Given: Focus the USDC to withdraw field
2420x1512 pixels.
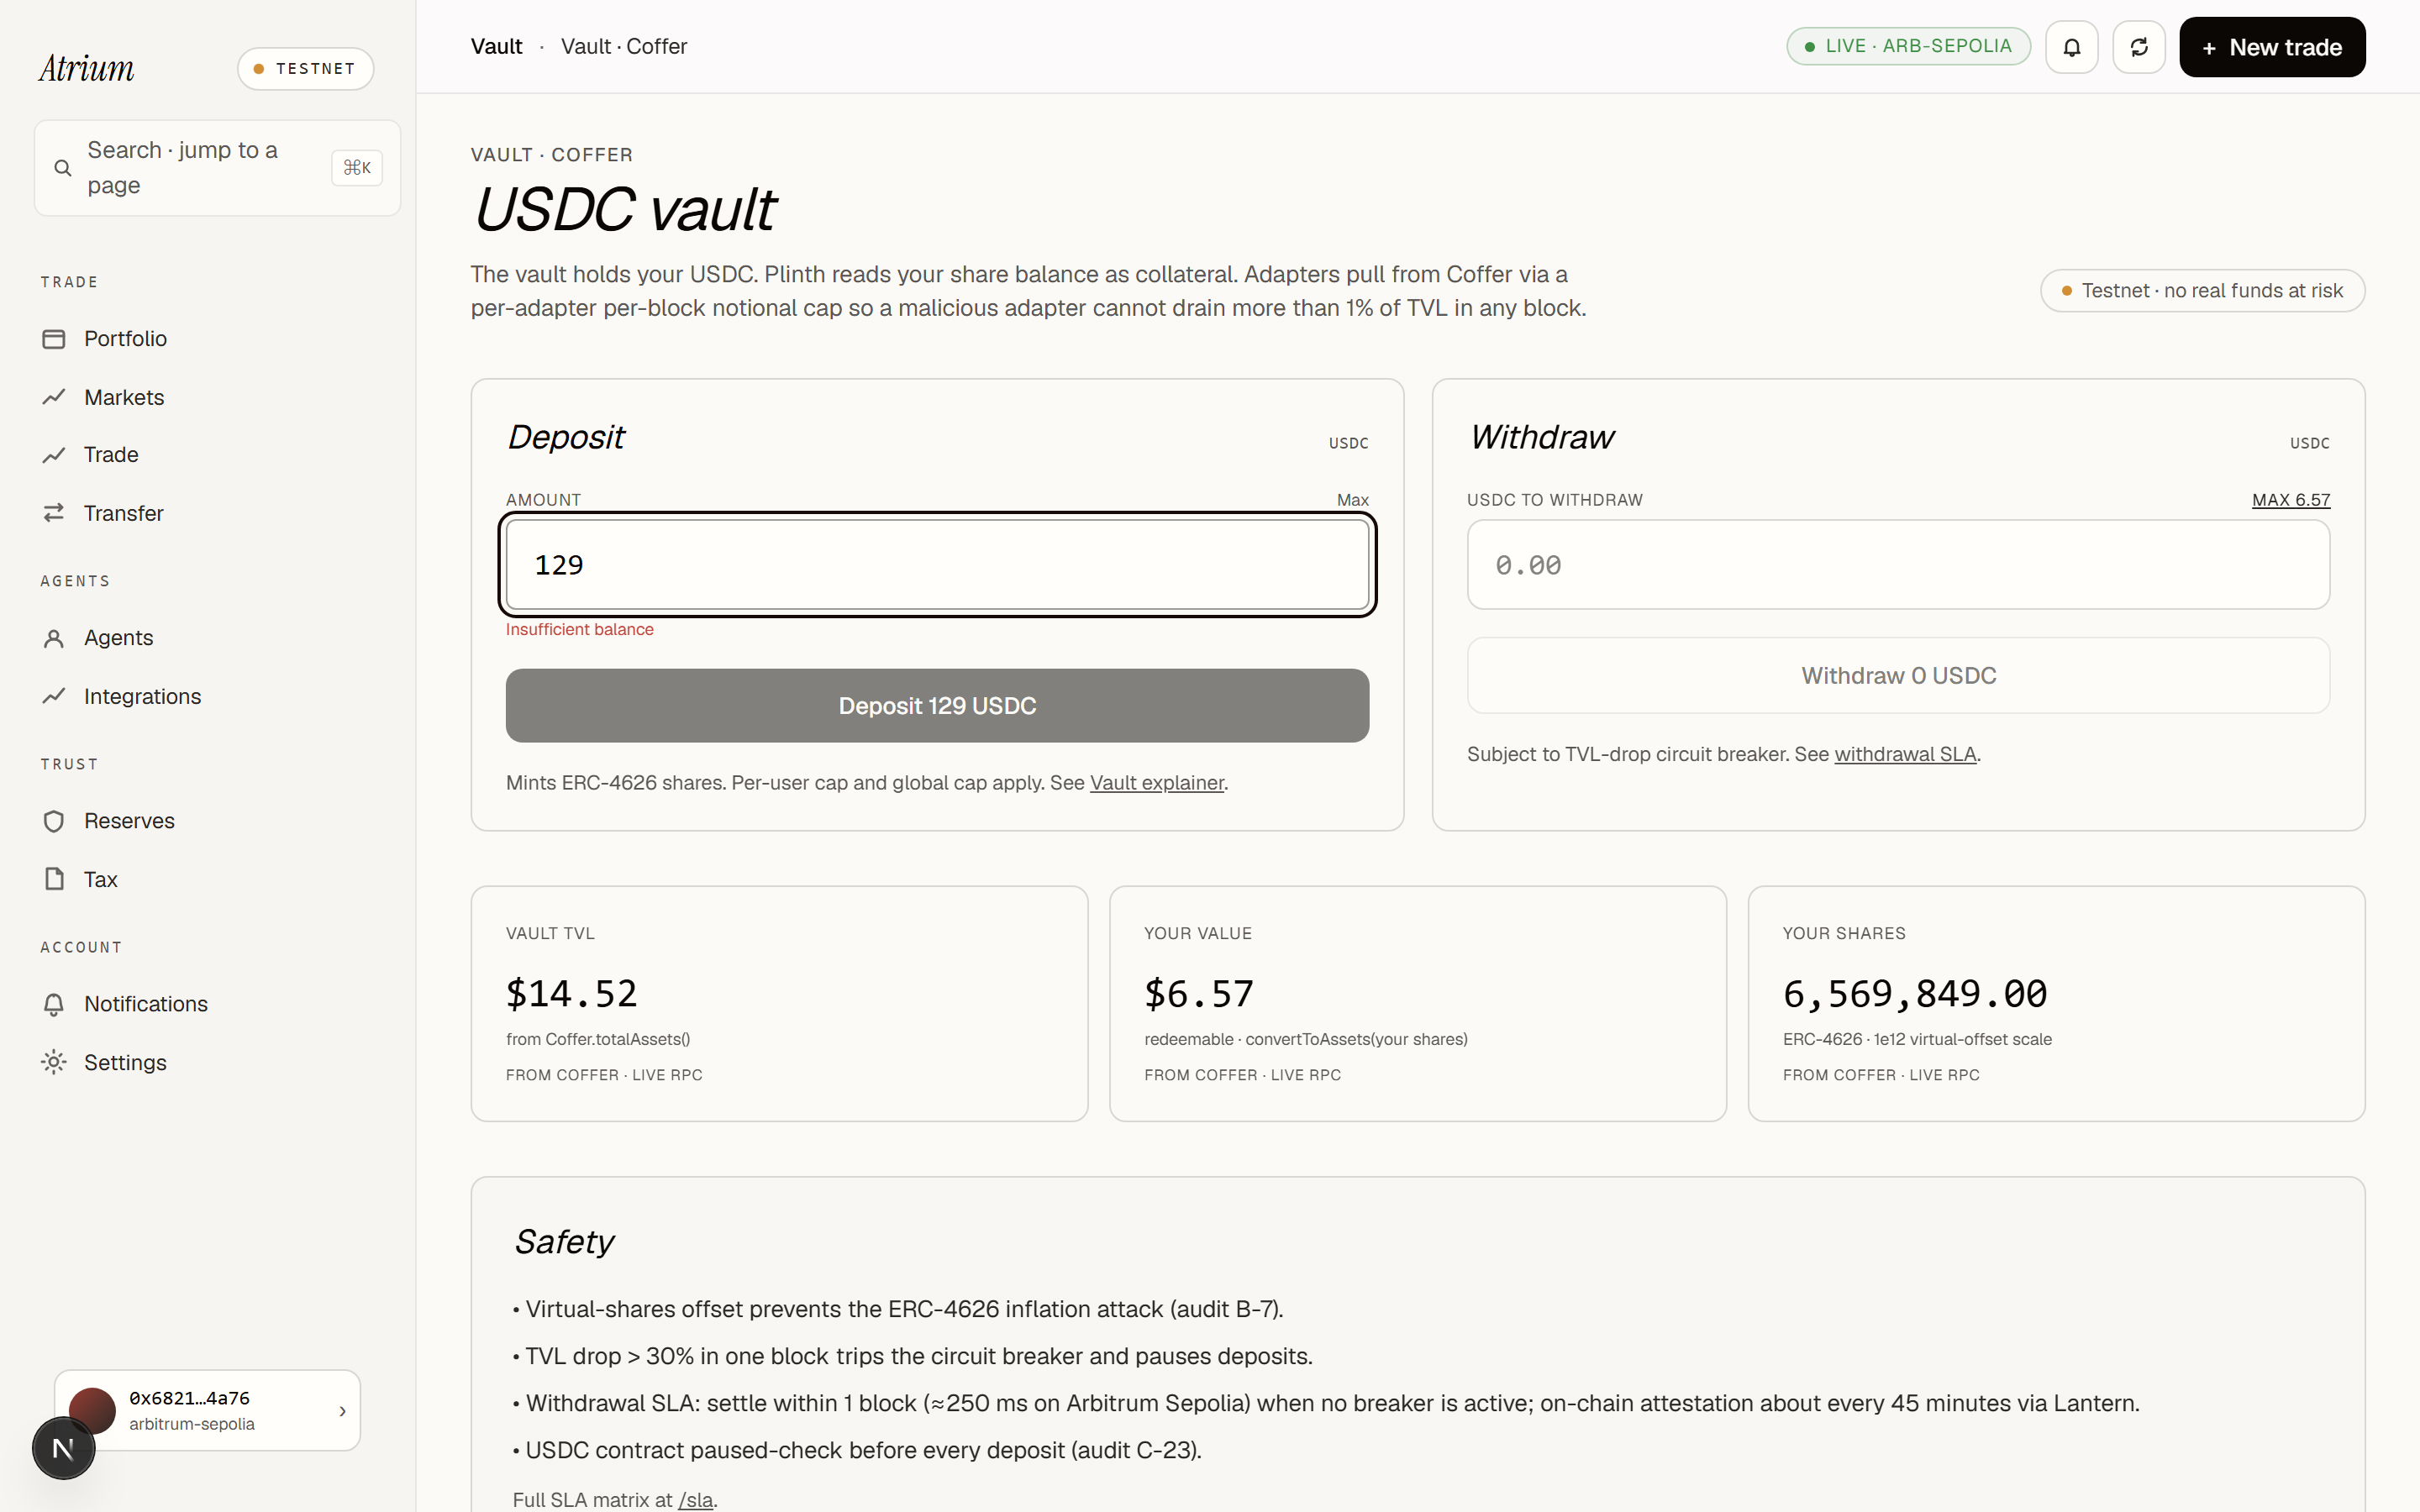Looking at the screenshot, I should (1898, 565).
